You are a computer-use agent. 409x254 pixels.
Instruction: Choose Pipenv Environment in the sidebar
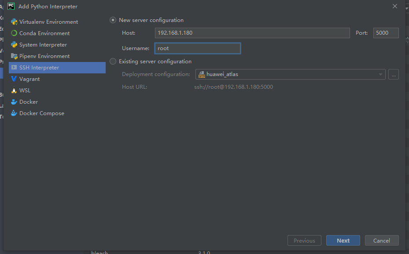57,56
